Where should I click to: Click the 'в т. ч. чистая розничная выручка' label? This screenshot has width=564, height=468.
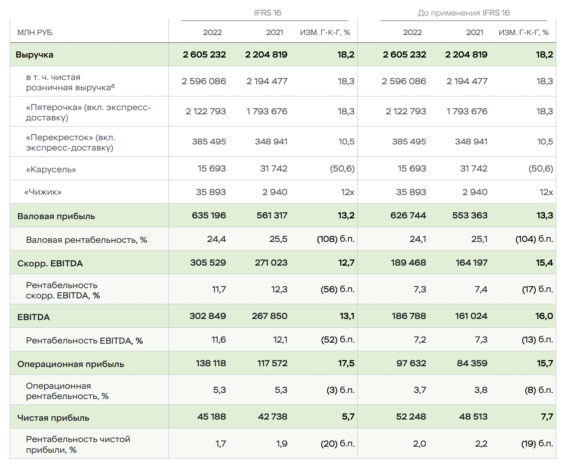click(x=70, y=82)
